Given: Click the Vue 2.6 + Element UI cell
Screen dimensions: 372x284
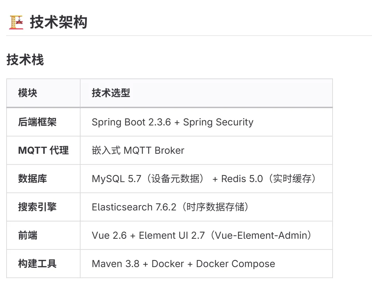Looking at the screenshot, I should tap(206, 235).
